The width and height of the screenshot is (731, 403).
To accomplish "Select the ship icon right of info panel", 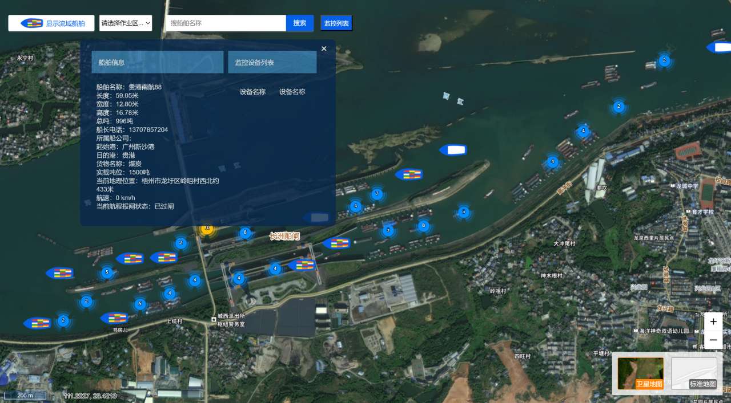I will 409,174.
